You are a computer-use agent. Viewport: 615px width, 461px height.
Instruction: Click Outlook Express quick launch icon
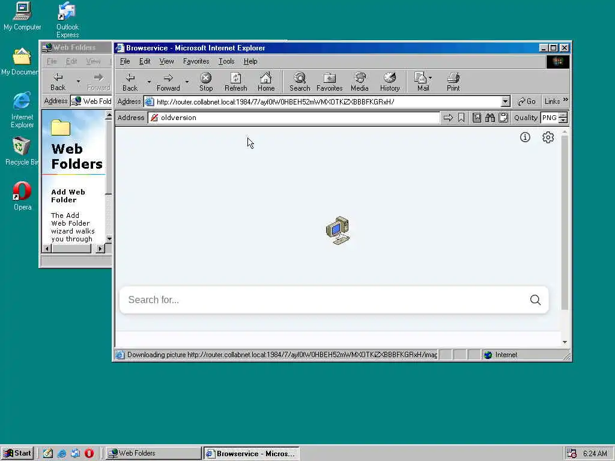coord(75,453)
